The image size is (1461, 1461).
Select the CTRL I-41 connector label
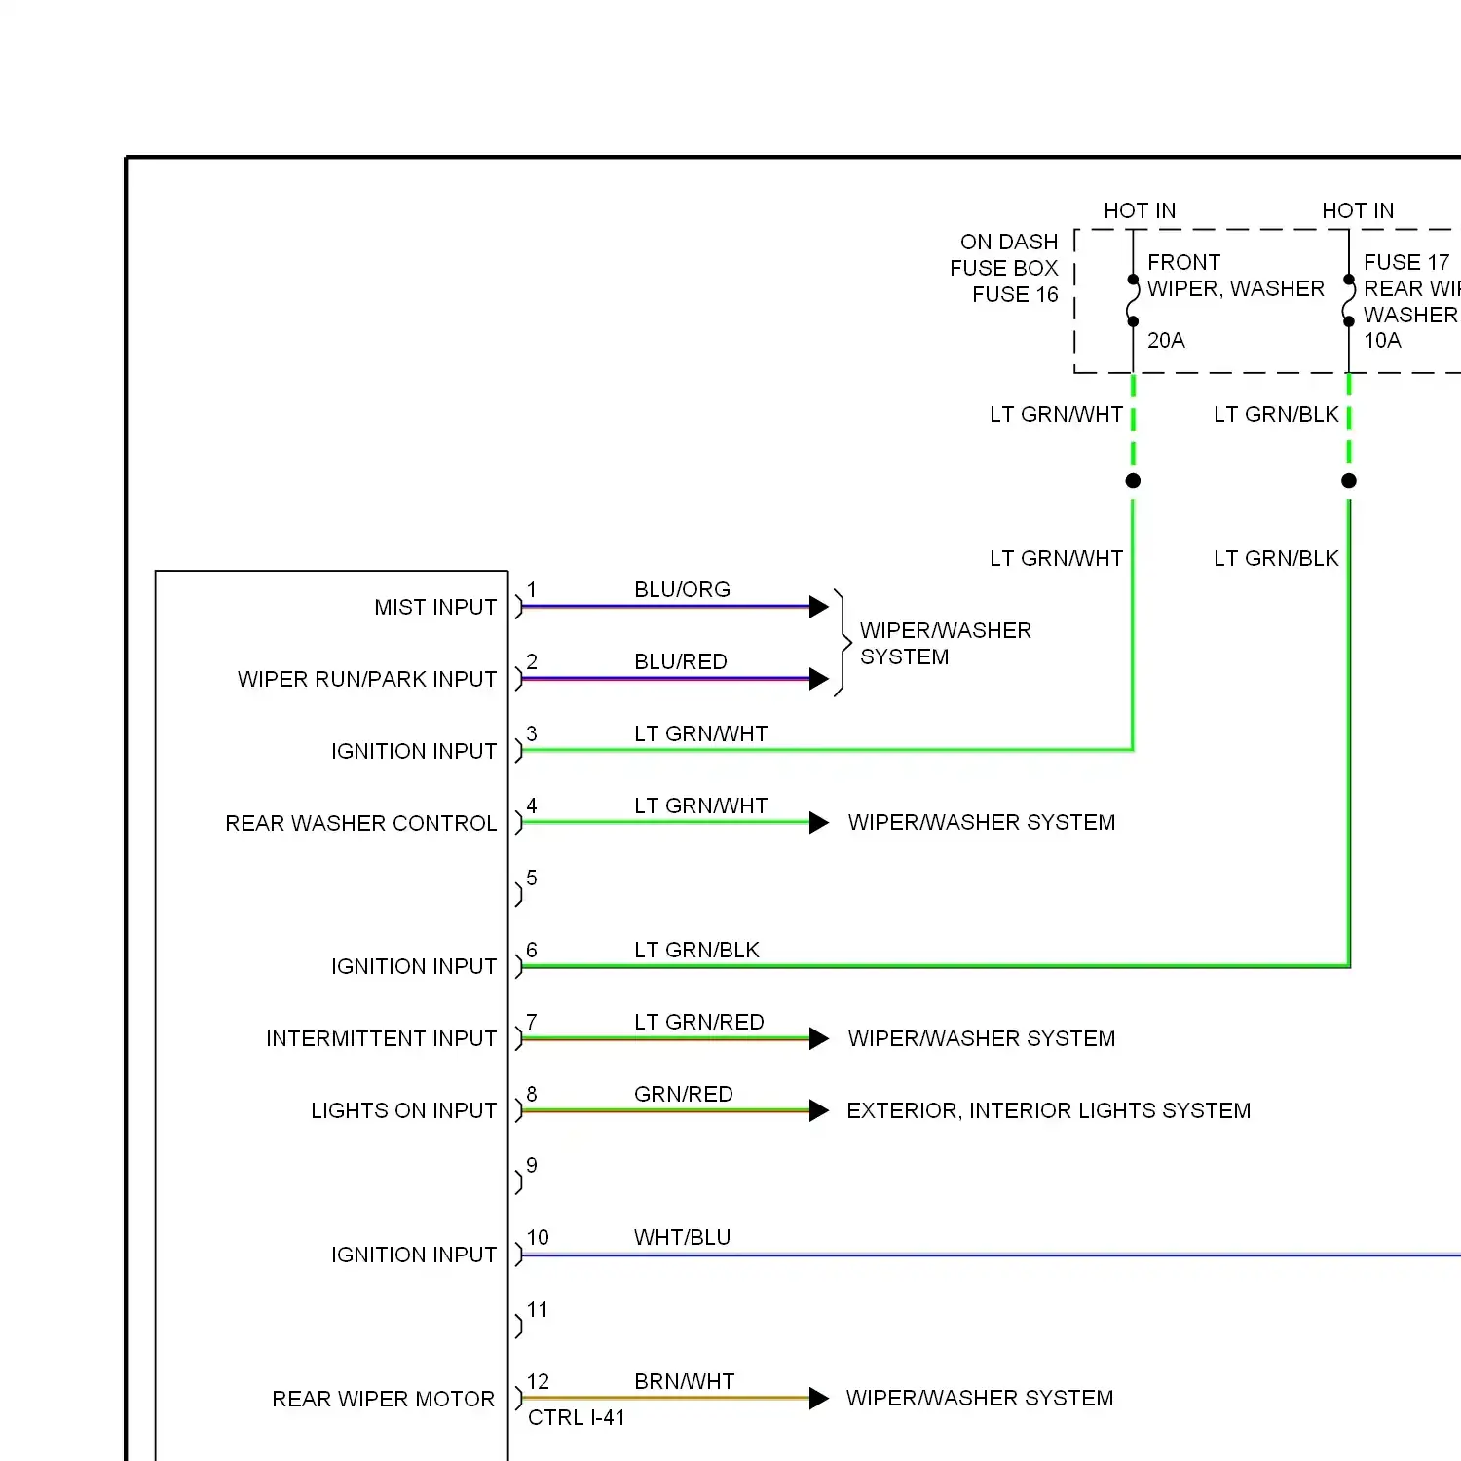click(577, 1417)
